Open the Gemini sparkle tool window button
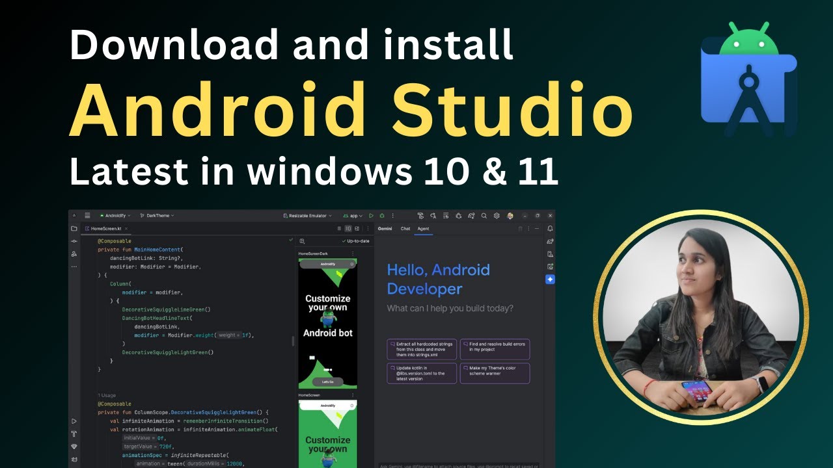The height and width of the screenshot is (468, 833). pyautogui.click(x=551, y=279)
